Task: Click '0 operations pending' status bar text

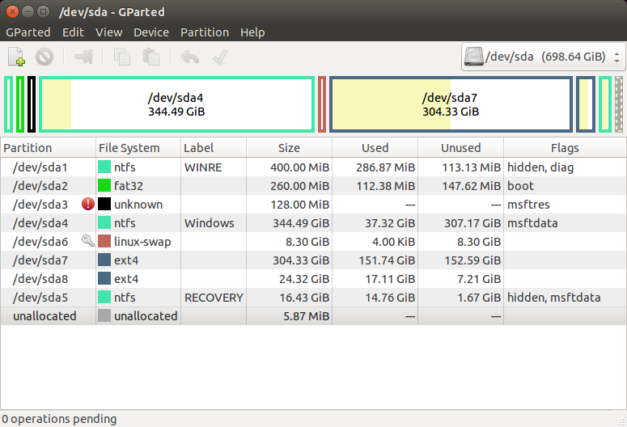Action: pyautogui.click(x=59, y=419)
